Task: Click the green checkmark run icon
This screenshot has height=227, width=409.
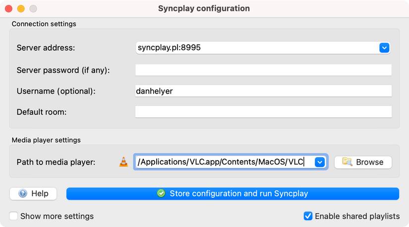Action: pyautogui.click(x=161, y=193)
